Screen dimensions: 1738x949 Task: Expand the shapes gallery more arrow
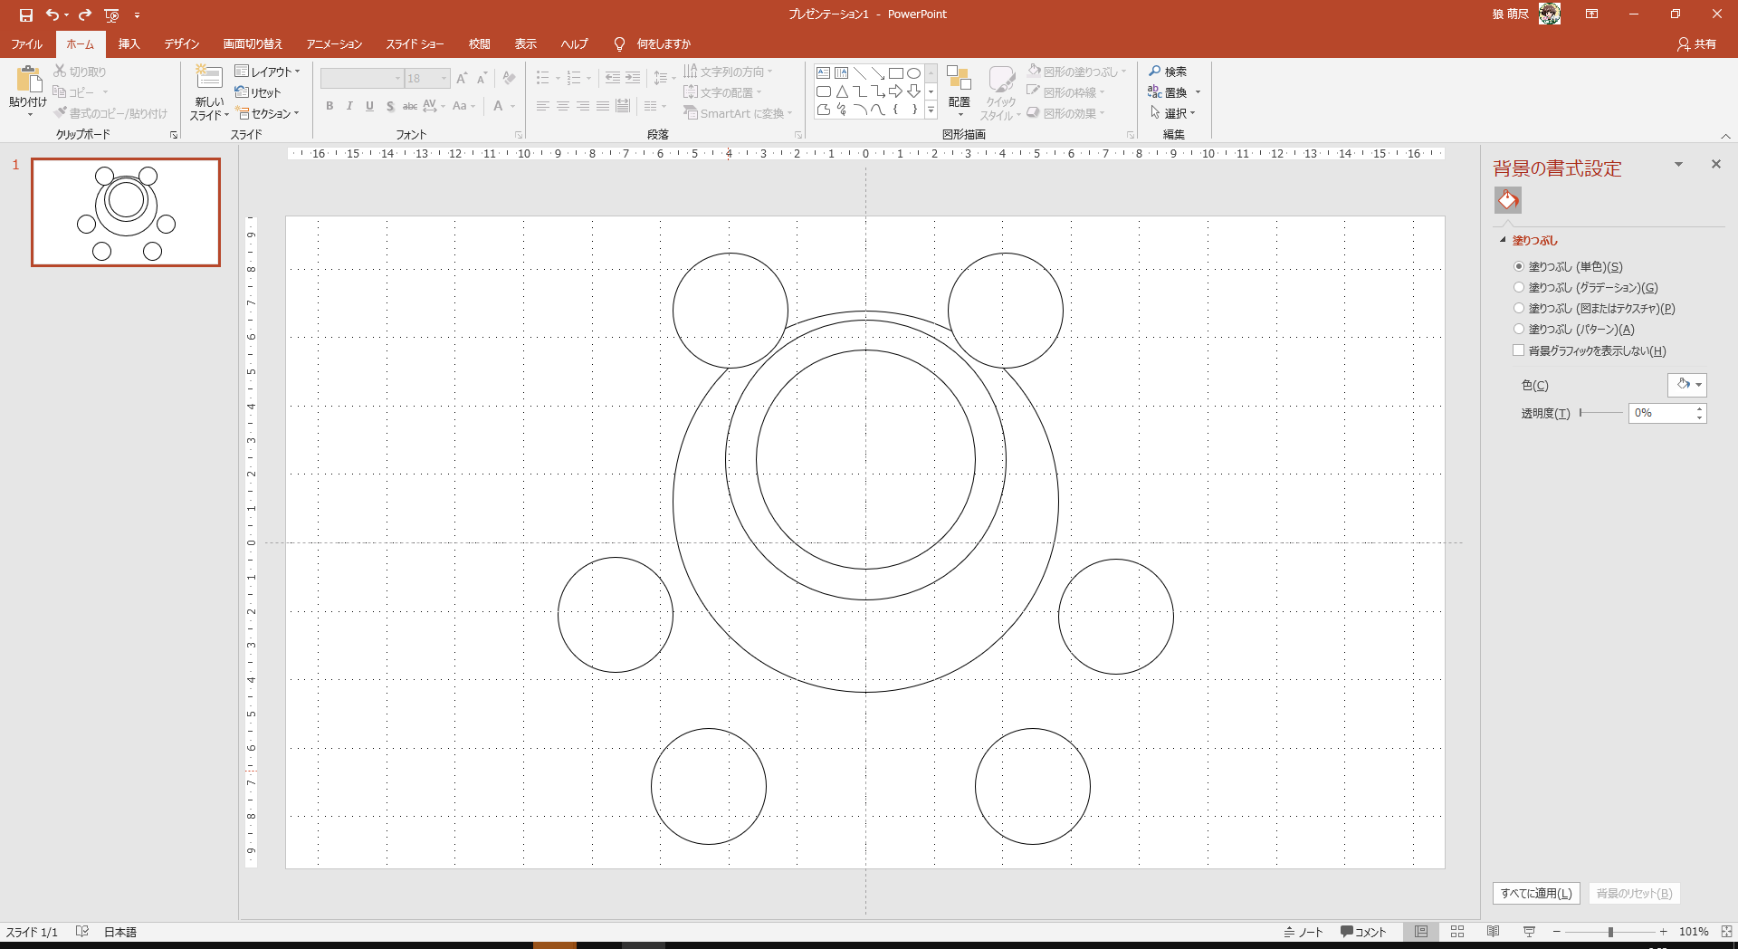(931, 110)
